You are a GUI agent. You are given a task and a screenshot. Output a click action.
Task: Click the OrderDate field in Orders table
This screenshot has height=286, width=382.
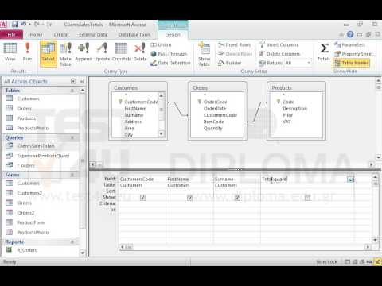tap(215, 109)
